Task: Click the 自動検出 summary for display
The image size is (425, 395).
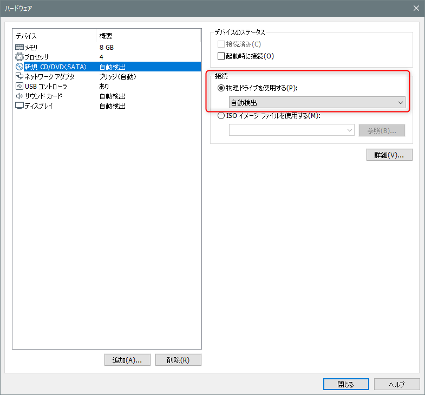Action: pos(112,106)
